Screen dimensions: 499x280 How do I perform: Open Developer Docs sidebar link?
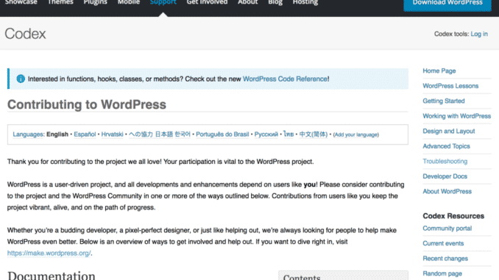tap(445, 176)
